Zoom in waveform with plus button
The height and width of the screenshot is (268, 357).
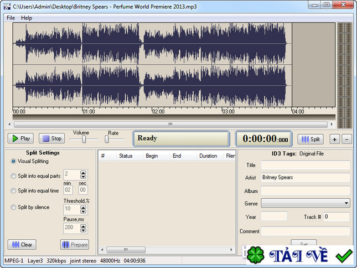coord(335,139)
